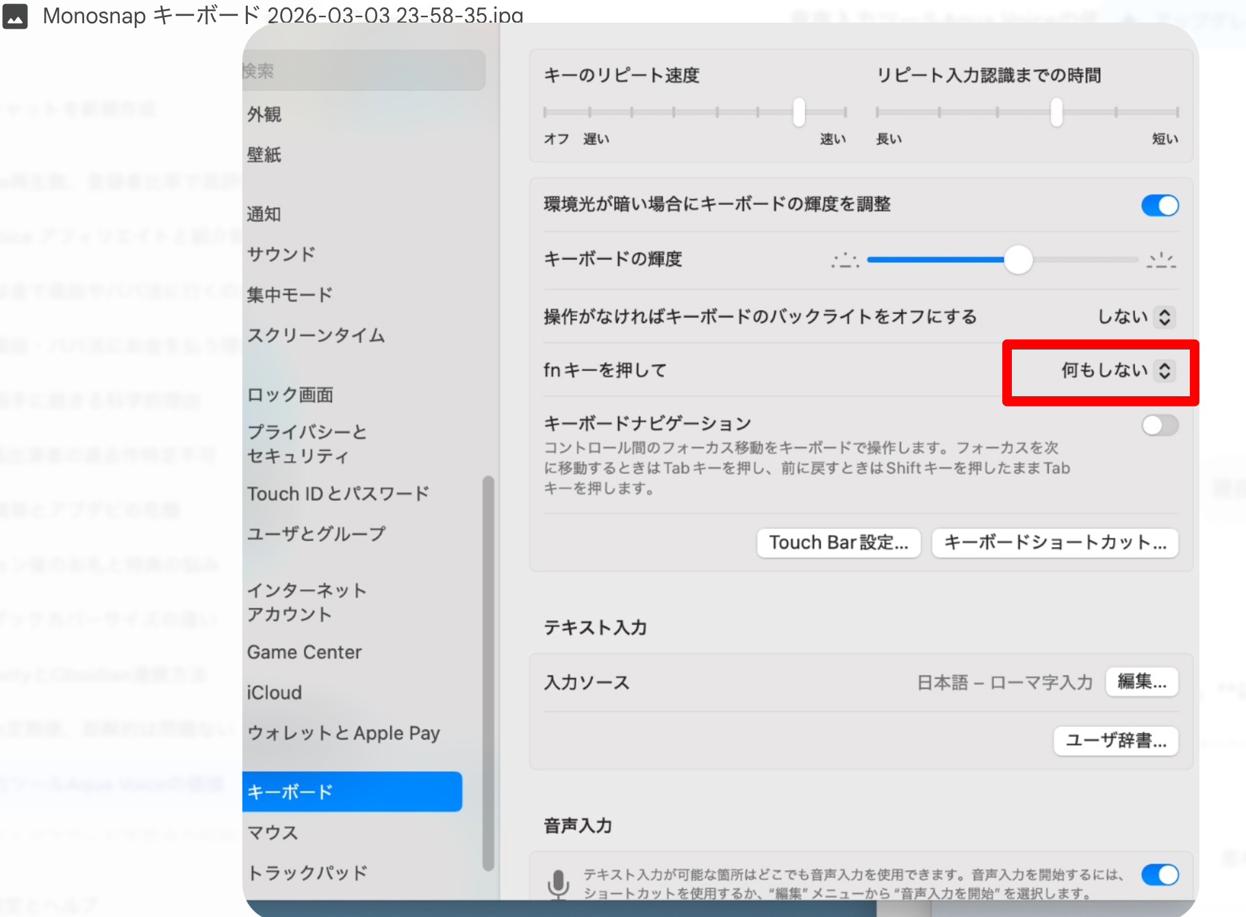
Task: Click the 検索 search field in sidebar
Action: tap(363, 70)
